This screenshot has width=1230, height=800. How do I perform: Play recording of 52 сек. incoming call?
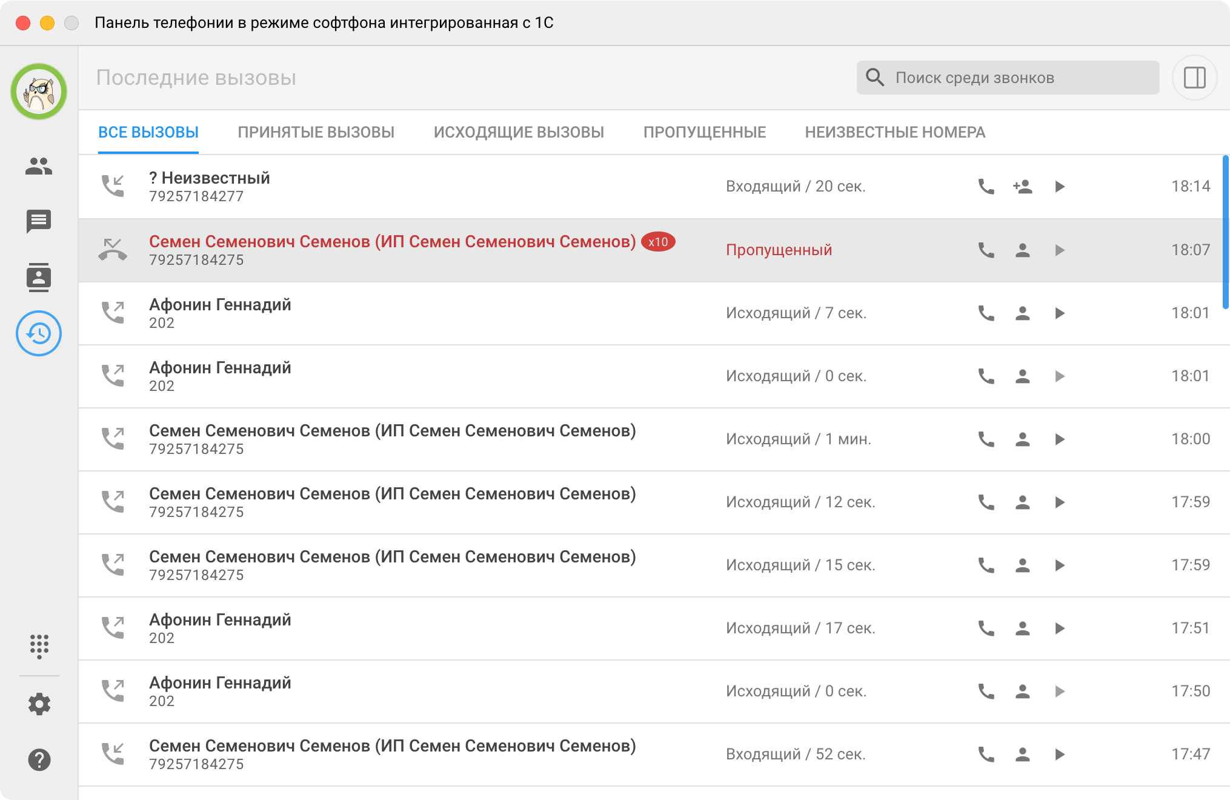point(1060,755)
